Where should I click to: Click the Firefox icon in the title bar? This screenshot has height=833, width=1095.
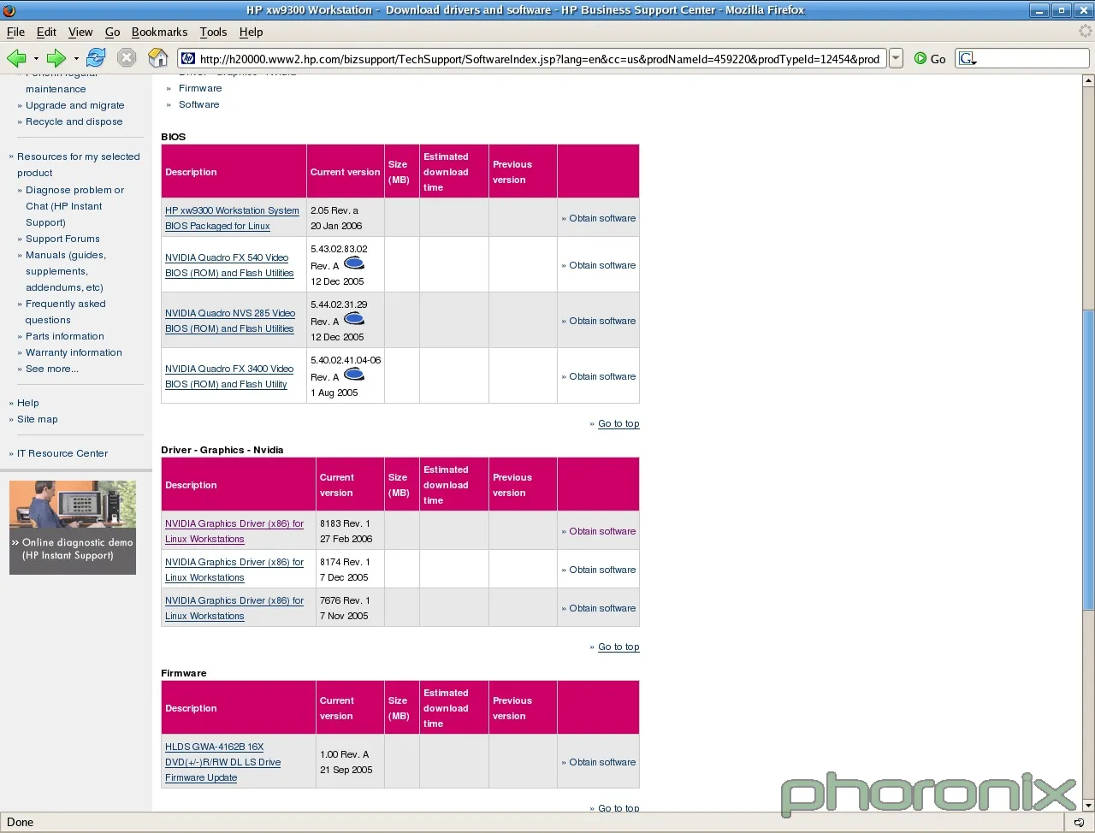(x=9, y=10)
